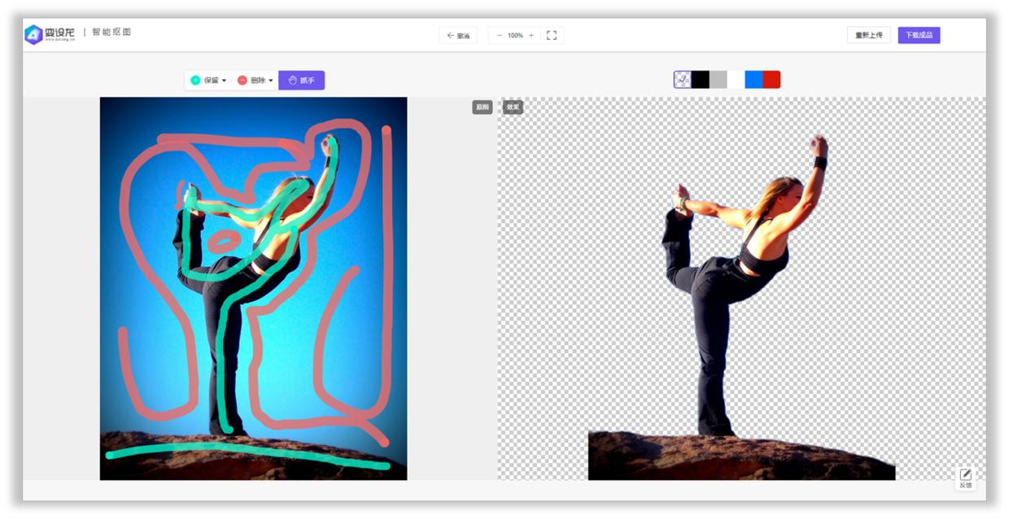Toggle fullscreen view icon
The height and width of the screenshot is (519, 1009).
pos(552,36)
